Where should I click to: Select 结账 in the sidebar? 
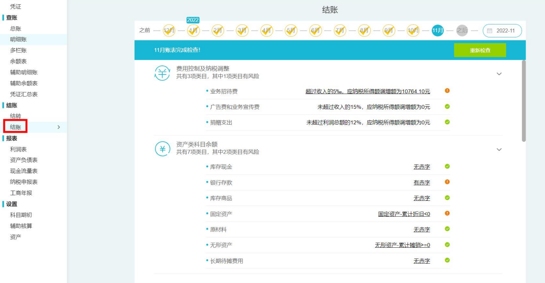[x=15, y=127]
